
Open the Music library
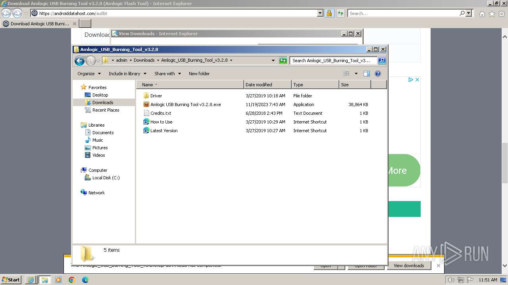[98, 140]
